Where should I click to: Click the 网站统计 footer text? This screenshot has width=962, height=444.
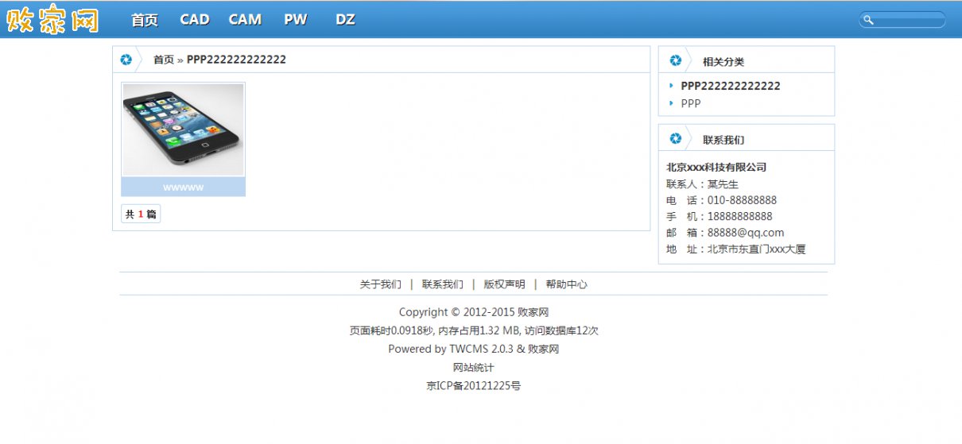click(x=474, y=368)
